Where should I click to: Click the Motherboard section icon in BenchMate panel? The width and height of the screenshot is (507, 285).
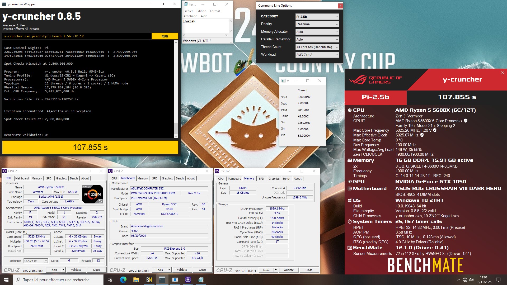coord(350,188)
